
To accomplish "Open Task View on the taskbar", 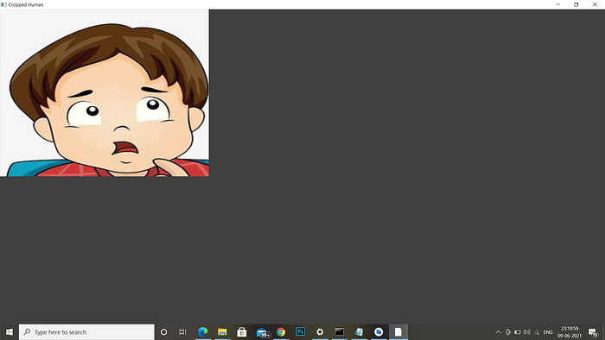I will click(x=182, y=332).
